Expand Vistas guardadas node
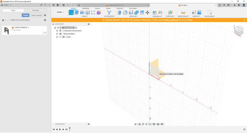This screenshot has width=247, height=133. 57,34
